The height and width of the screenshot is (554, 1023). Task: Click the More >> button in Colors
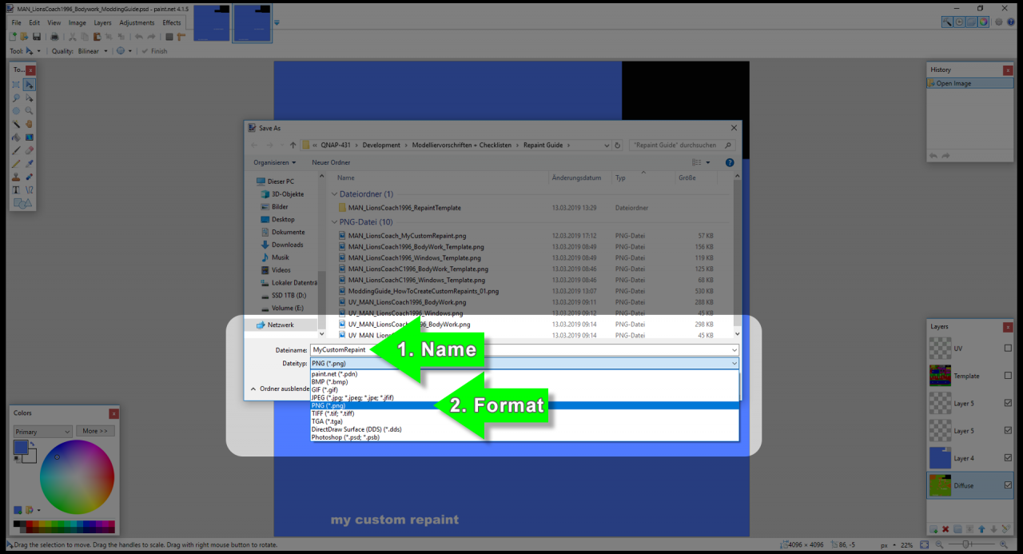pos(95,431)
